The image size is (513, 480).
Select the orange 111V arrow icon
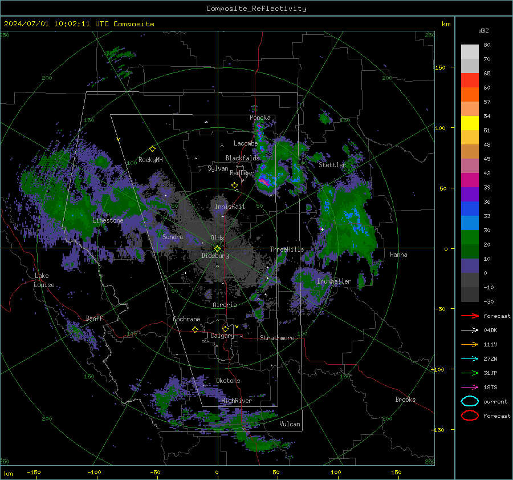470,344
